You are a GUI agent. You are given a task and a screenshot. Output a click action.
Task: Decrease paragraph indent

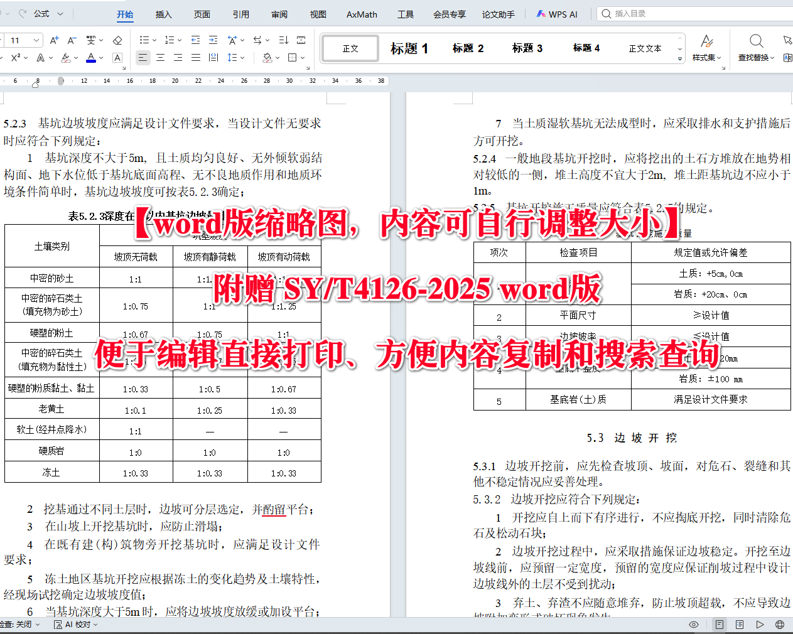pos(195,40)
